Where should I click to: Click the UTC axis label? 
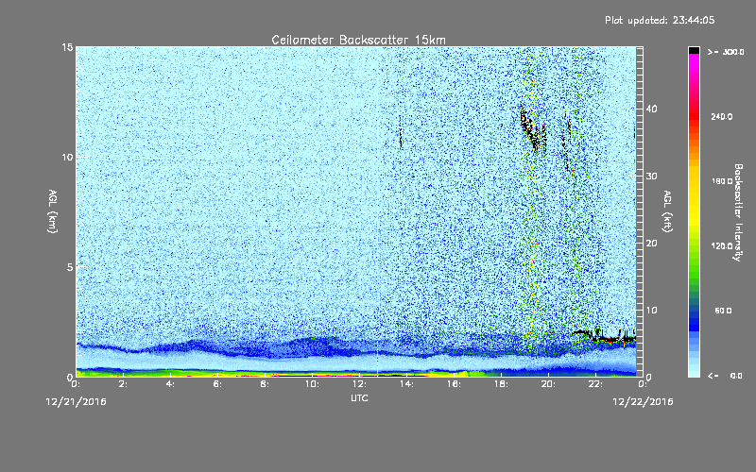click(359, 397)
